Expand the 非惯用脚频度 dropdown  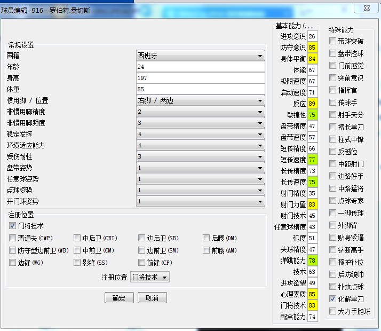[x=201, y=123]
